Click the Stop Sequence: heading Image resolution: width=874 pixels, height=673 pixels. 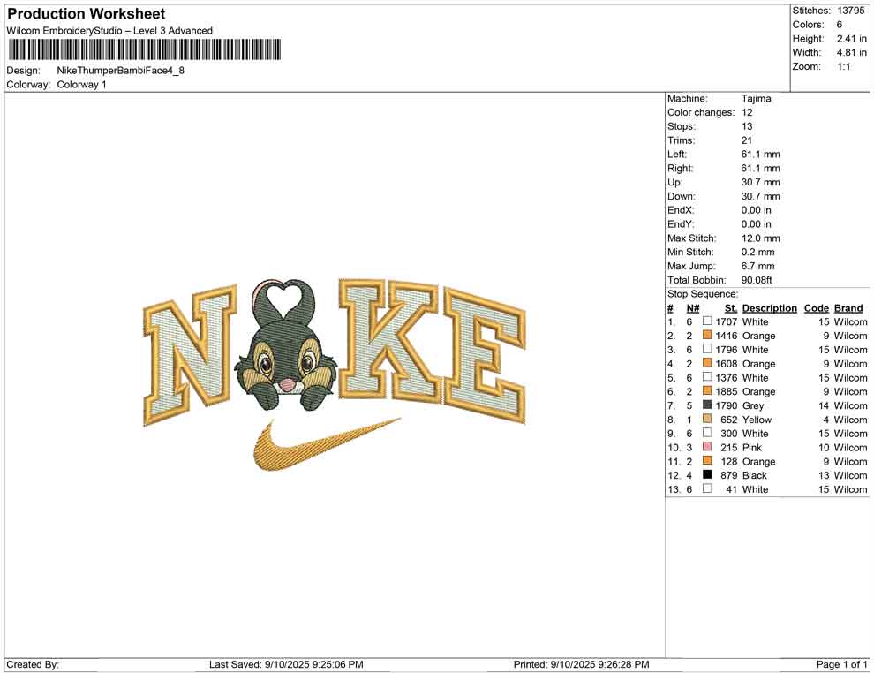[703, 294]
